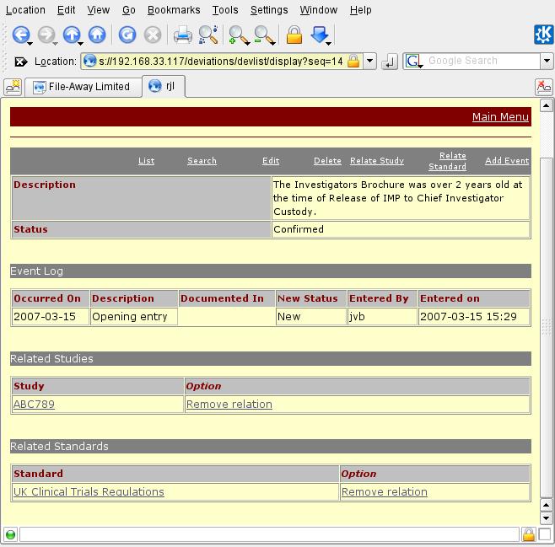The width and height of the screenshot is (555, 547).
Task: Switch to the File-Away Limited tab
Action: pyautogui.click(x=84, y=87)
